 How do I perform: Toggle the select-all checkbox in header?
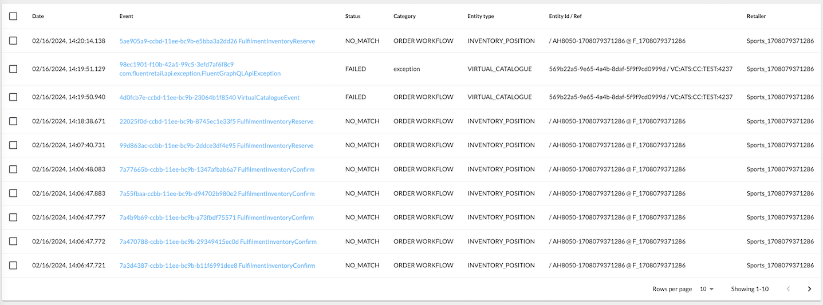[13, 16]
